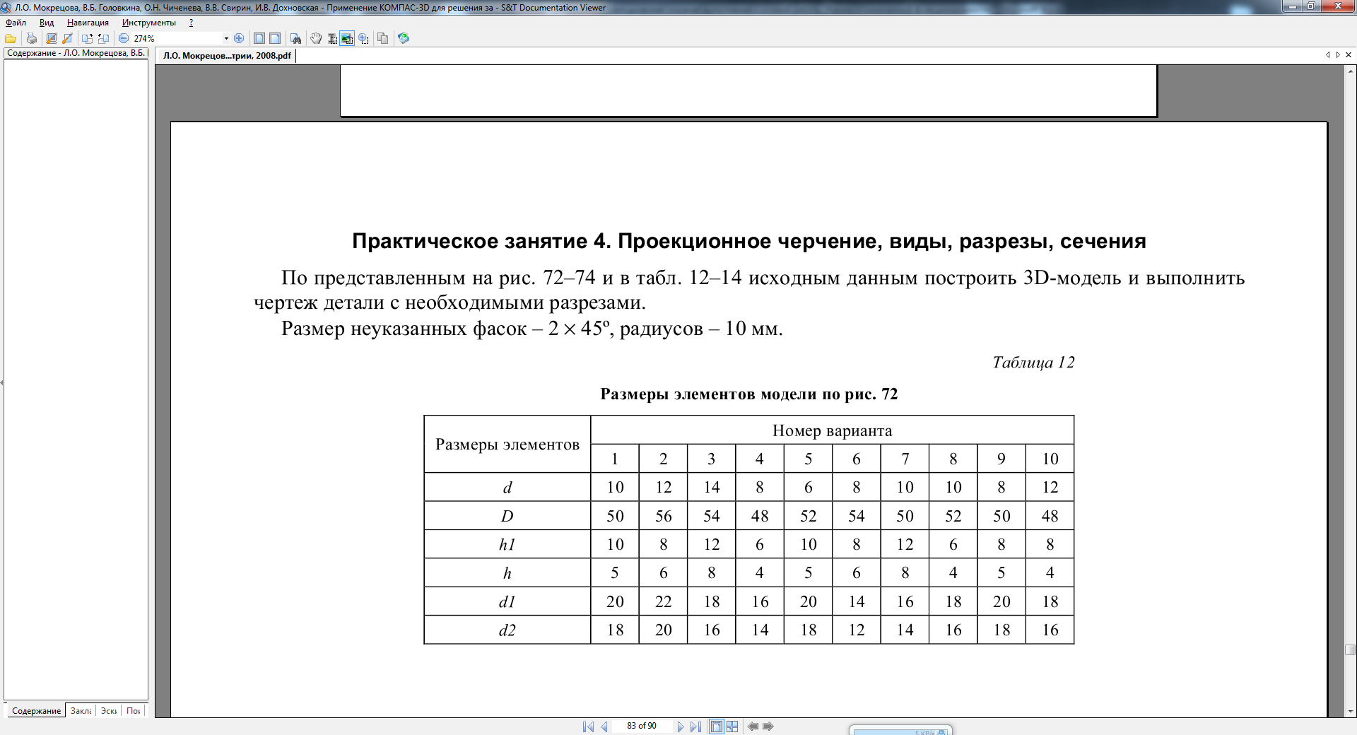Click the fit whole page icon
The width and height of the screenshot is (1357, 735).
[259, 38]
